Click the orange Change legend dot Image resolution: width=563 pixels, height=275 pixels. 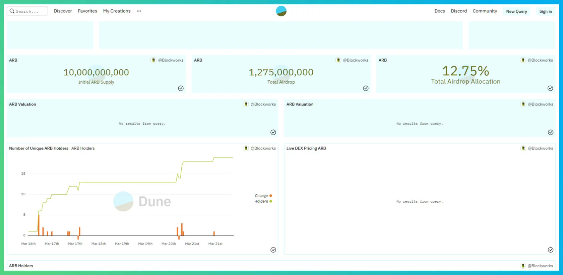(271, 196)
